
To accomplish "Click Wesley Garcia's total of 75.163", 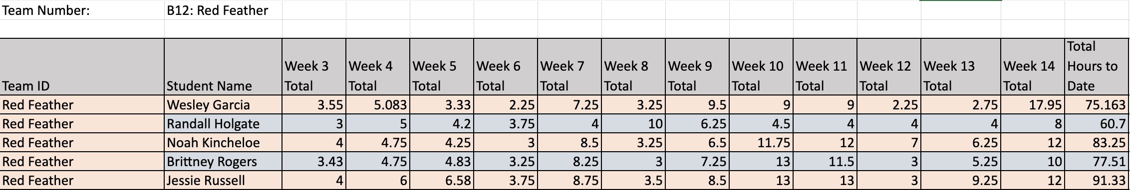I will pos(1097,105).
